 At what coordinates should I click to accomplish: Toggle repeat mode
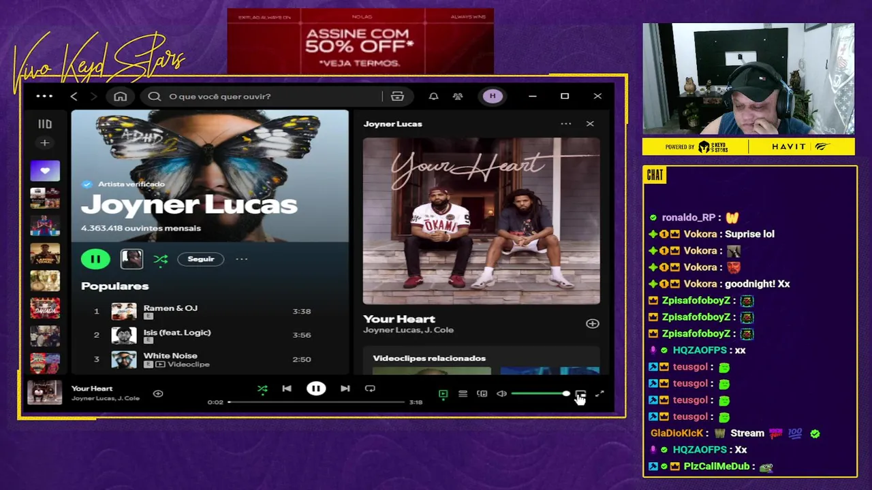click(370, 389)
